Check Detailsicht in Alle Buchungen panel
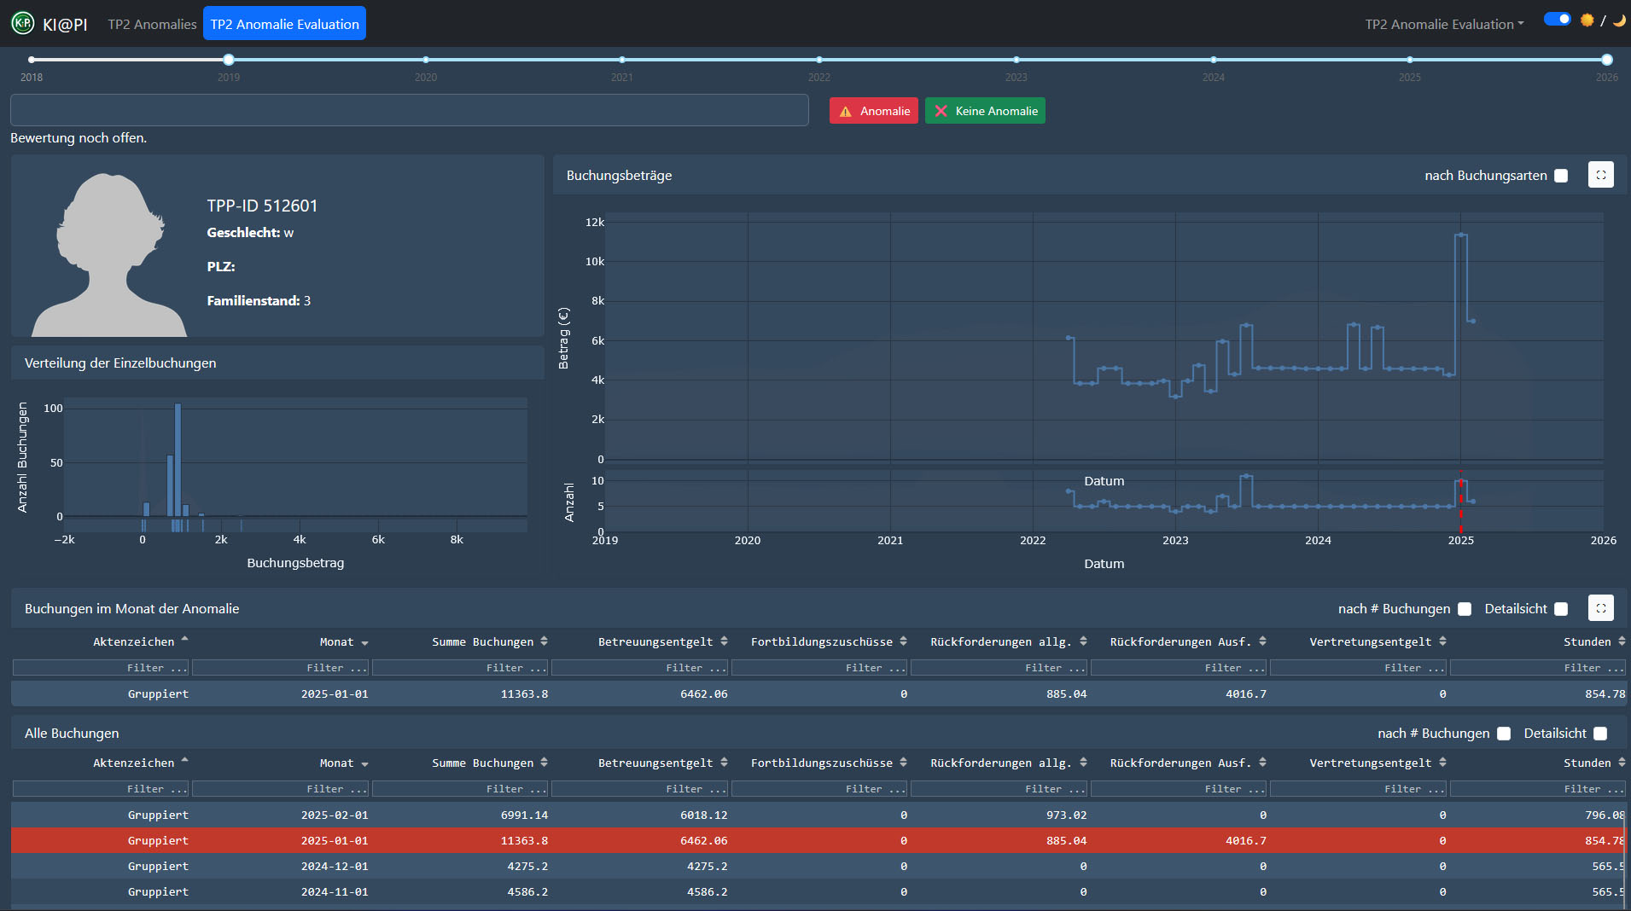 point(1600,734)
